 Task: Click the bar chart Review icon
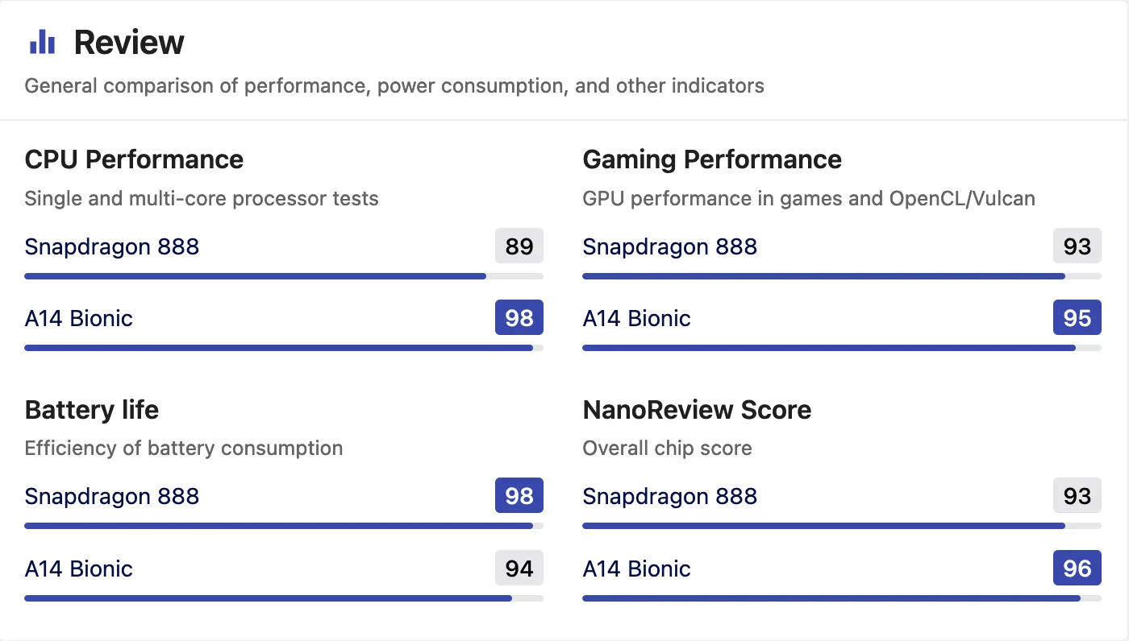click(x=42, y=42)
